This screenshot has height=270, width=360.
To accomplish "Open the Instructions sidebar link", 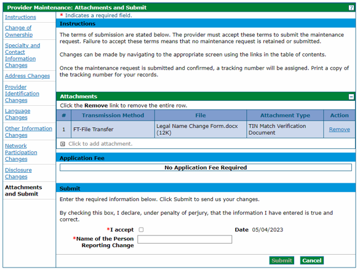I will (x=20, y=17).
